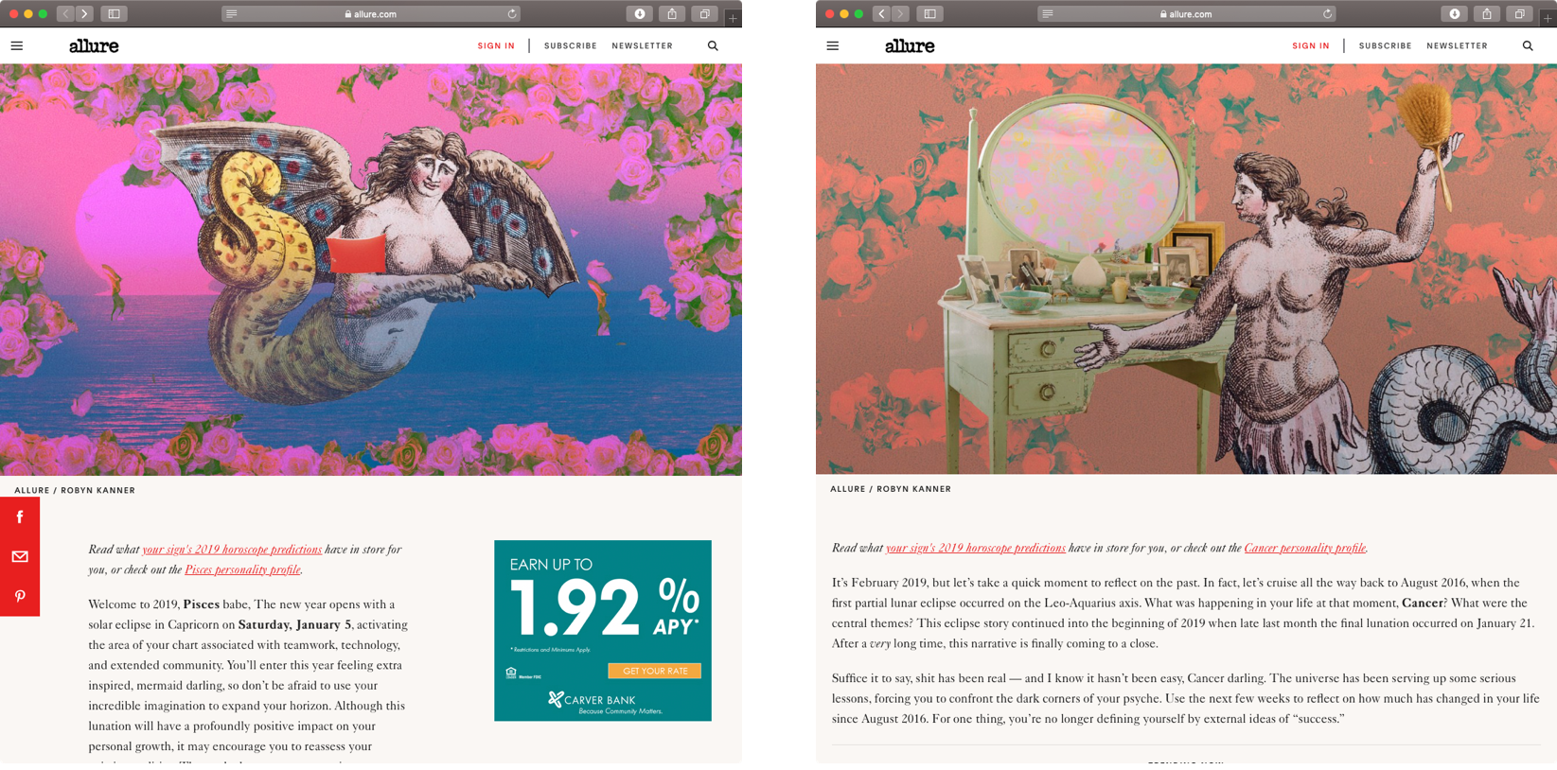This screenshot has width=1557, height=770.
Task: Open Pisces personality profile link
Action: [242, 569]
